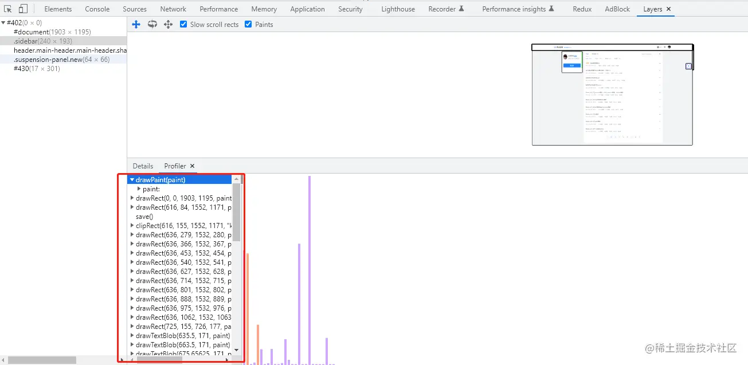Toggle the Paints checkbox

coord(248,24)
